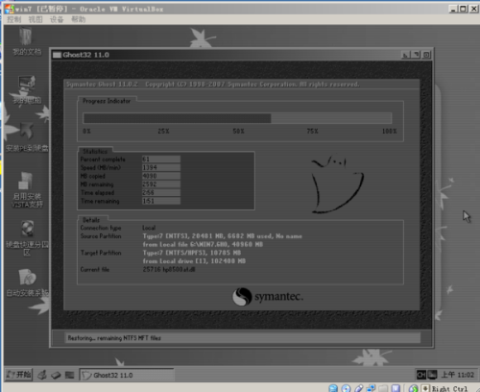The image size is (480, 392).
Task: Click the Symantec logo
Action: 268,297
